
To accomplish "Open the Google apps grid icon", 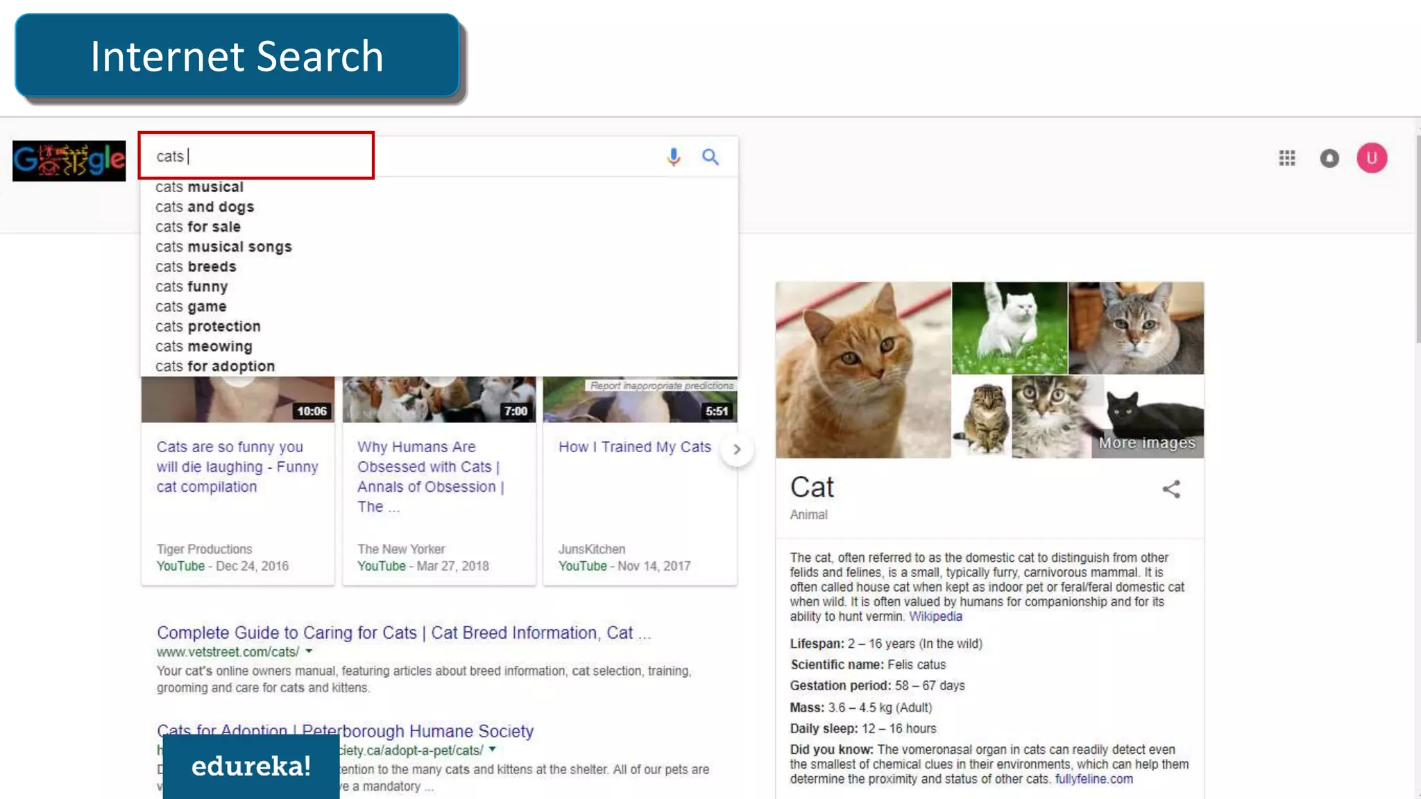I will [x=1287, y=158].
